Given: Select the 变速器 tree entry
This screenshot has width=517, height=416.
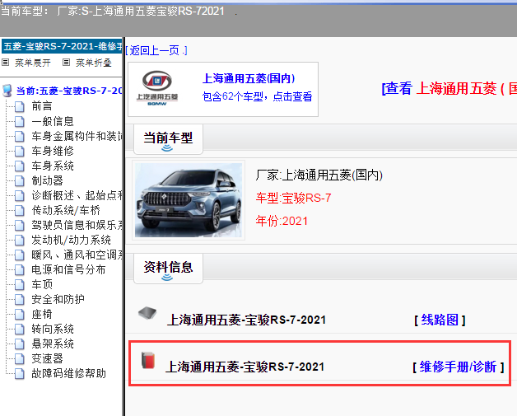Looking at the screenshot, I should pyautogui.click(x=47, y=358).
